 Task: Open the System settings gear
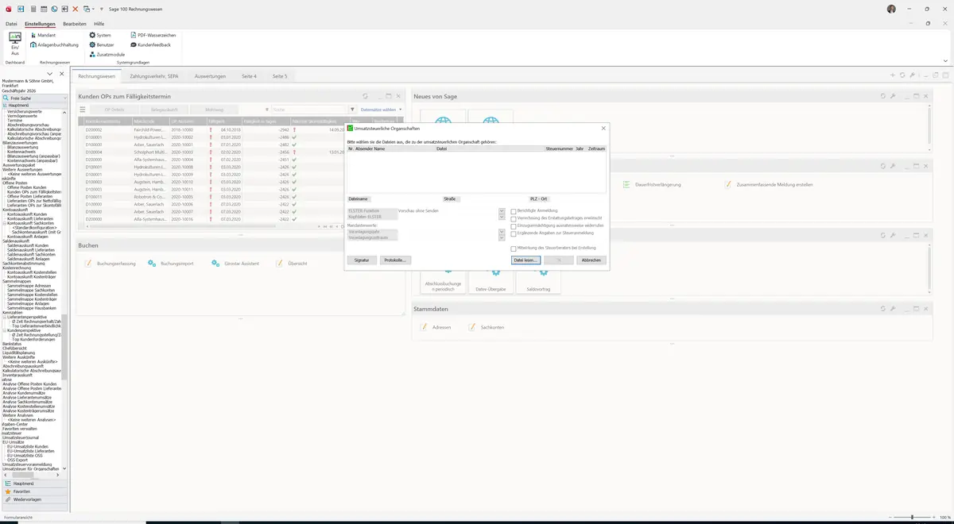(x=100, y=35)
